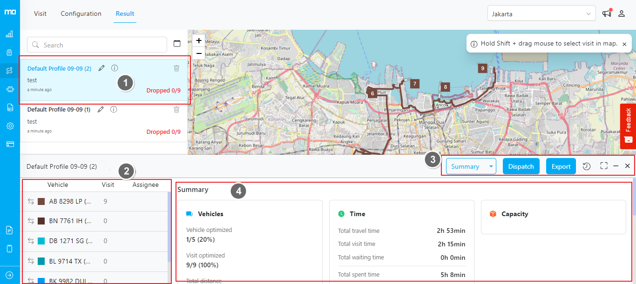Expand the left sidebar with arrow icon
Image resolution: width=636 pixels, height=284 pixels.
pyautogui.click(x=10, y=275)
